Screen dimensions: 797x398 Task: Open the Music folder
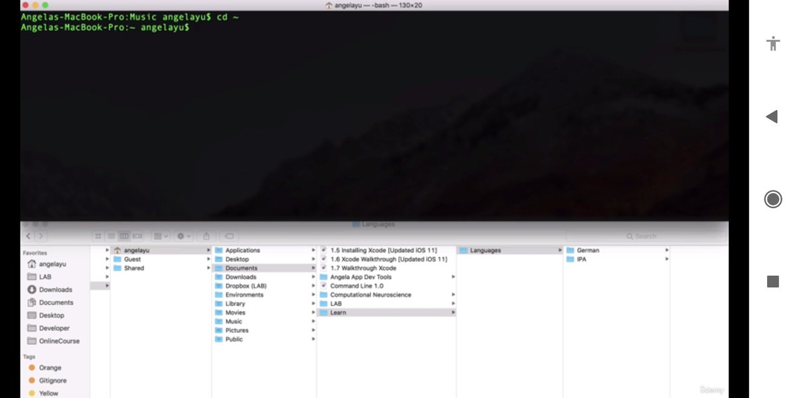[264, 321]
